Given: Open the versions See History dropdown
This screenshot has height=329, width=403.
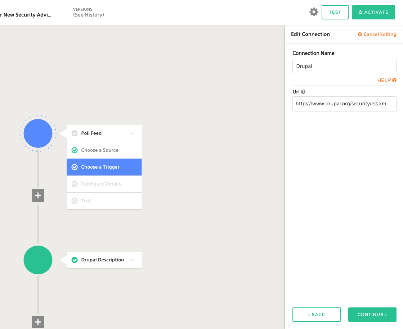Looking at the screenshot, I should [x=88, y=15].
